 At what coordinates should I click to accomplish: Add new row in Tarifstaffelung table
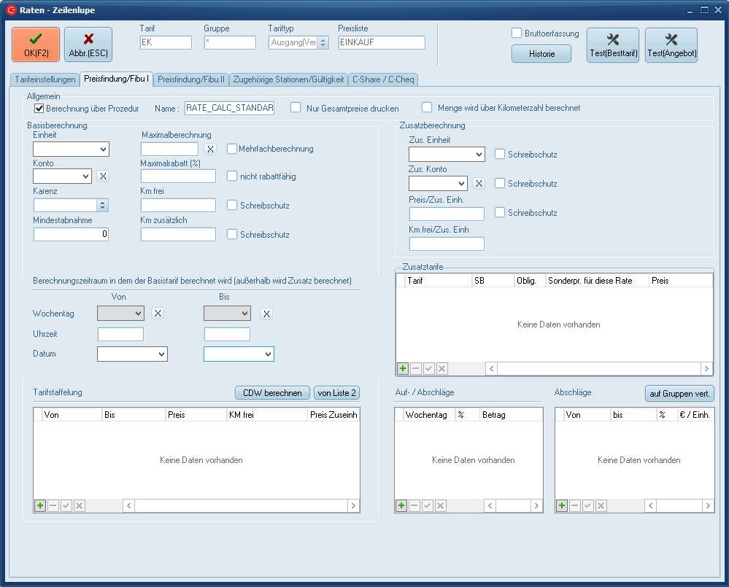pyautogui.click(x=40, y=505)
